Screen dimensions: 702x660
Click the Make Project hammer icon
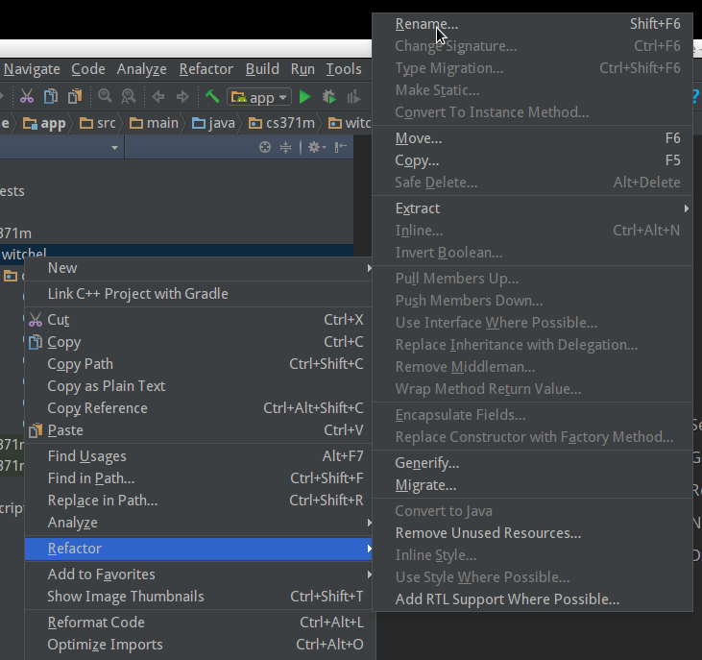[x=211, y=96]
